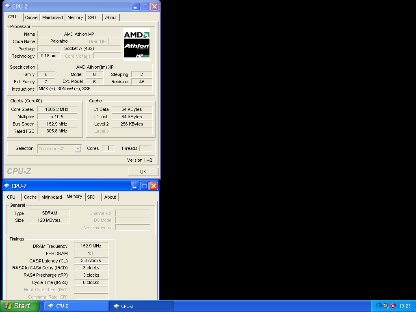This screenshot has width=416, height=312.
Task: Click the speaker-like tray icon next to 153
Action: [386, 306]
